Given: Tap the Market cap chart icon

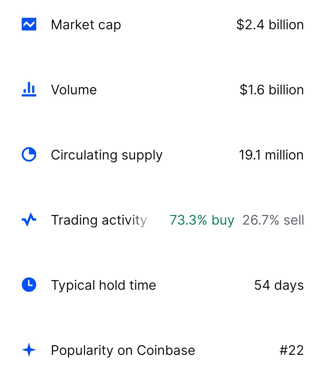Looking at the screenshot, I should click(x=29, y=24).
